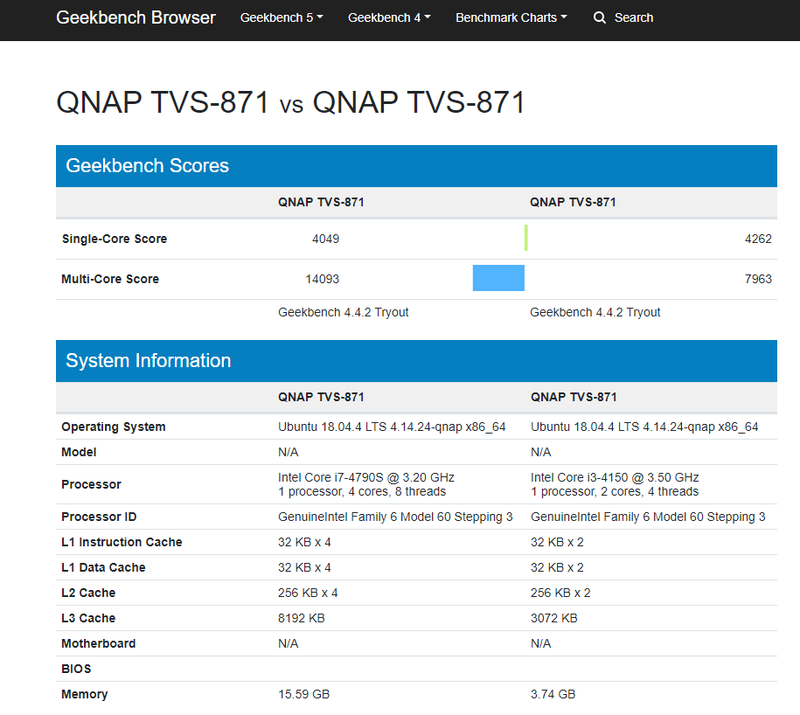Select the 3072 KB L3 cache value
This screenshot has height=715, width=800.
pyautogui.click(x=553, y=618)
